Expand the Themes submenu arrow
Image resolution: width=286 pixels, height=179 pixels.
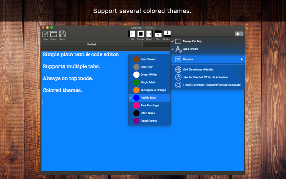pyautogui.click(x=242, y=59)
